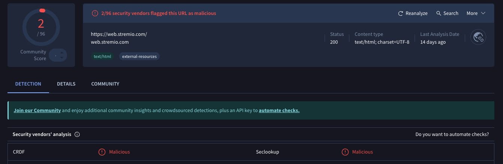
Task: Click the CRDF malicious warning icon
Action: 102,152
